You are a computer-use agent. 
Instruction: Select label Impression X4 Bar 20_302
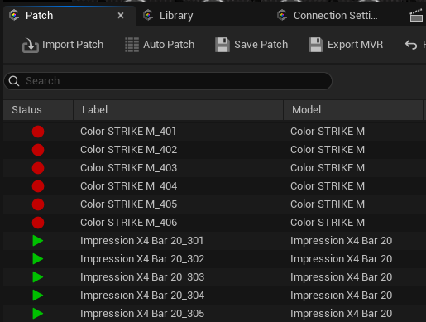click(142, 259)
